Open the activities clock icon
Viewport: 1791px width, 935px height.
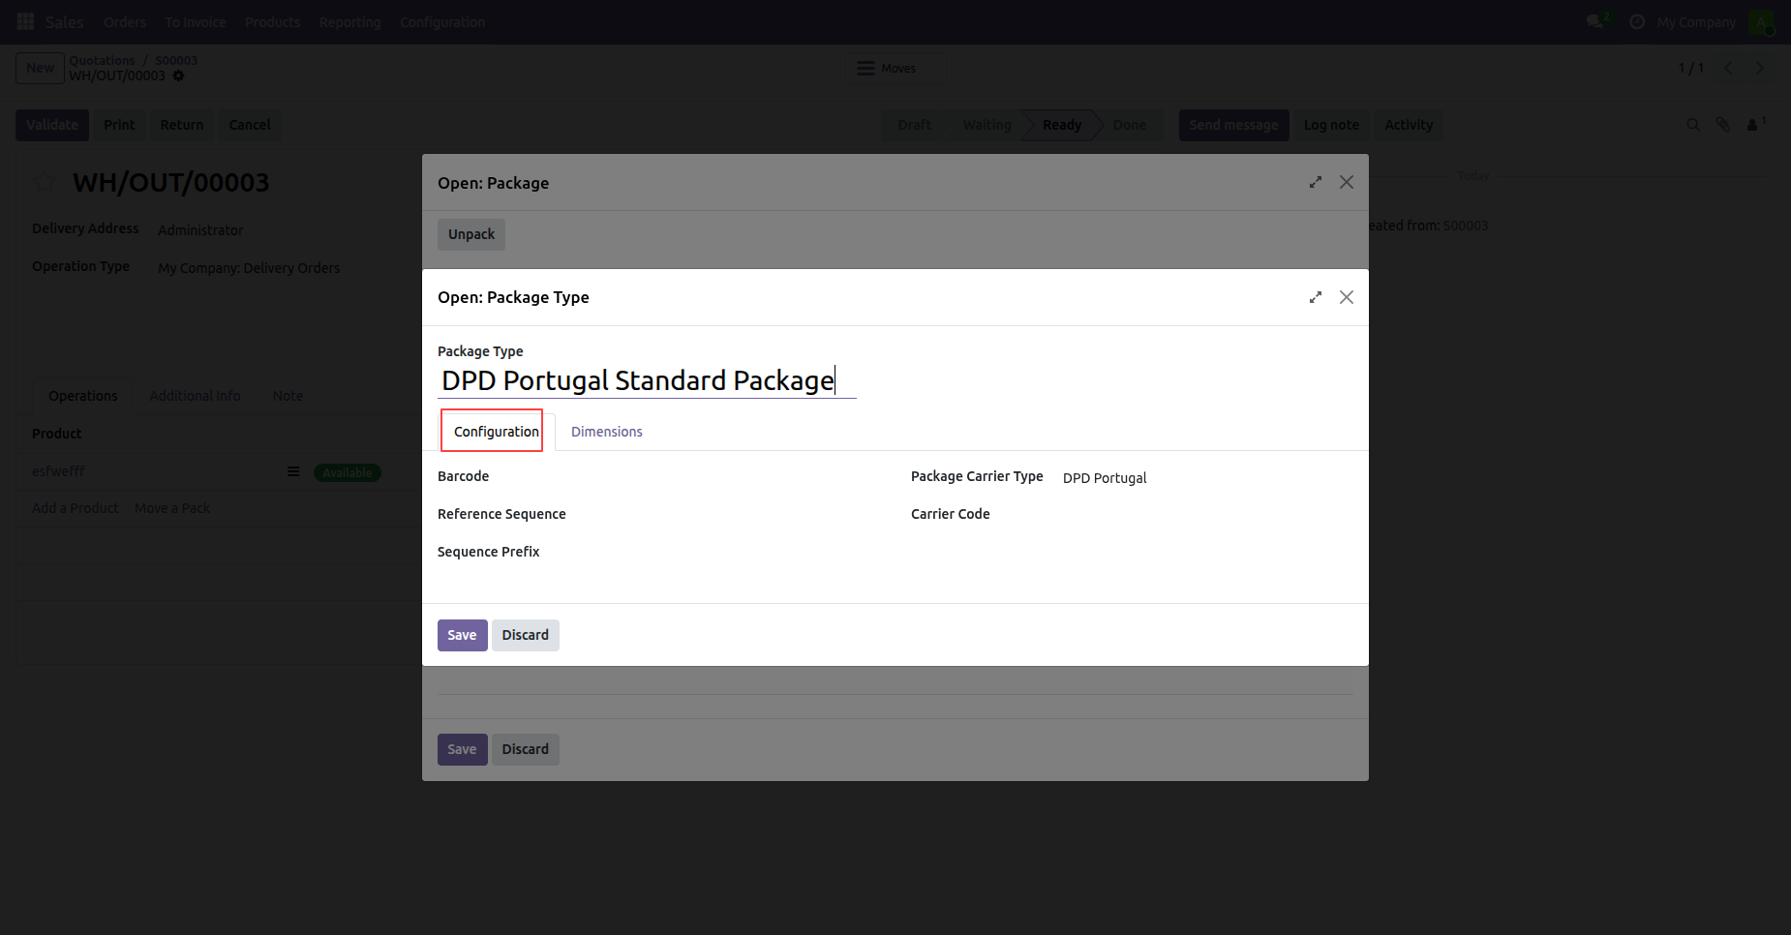1637,21
